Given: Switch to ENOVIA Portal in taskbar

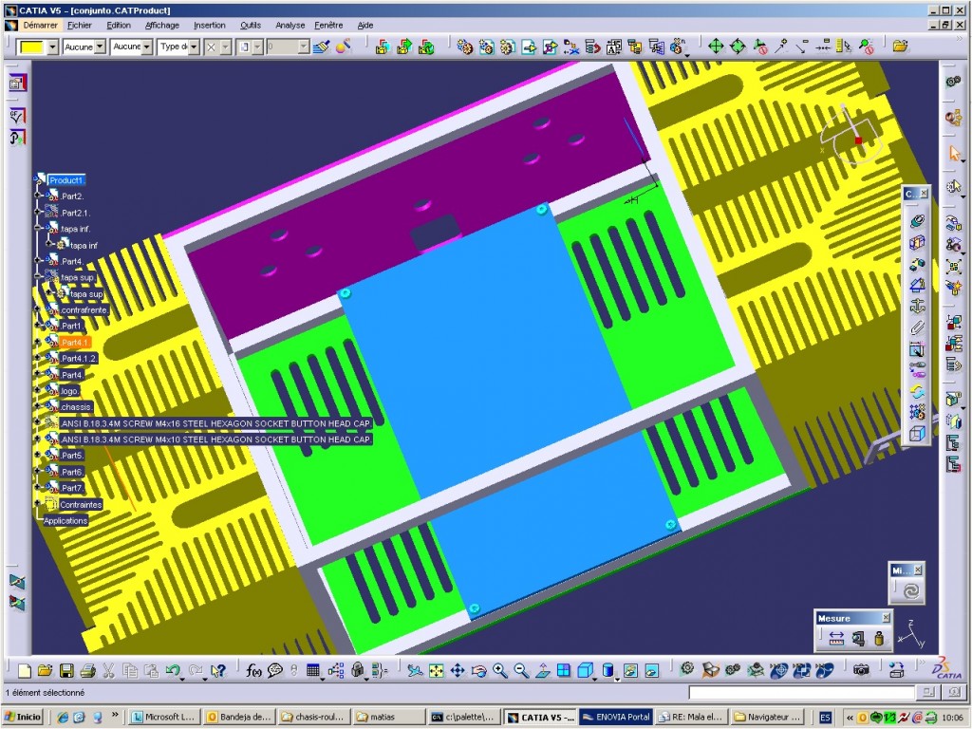Looking at the screenshot, I should click(615, 718).
